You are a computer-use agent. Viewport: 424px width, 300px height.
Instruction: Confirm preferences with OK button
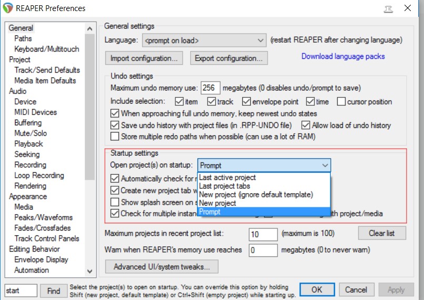click(317, 289)
